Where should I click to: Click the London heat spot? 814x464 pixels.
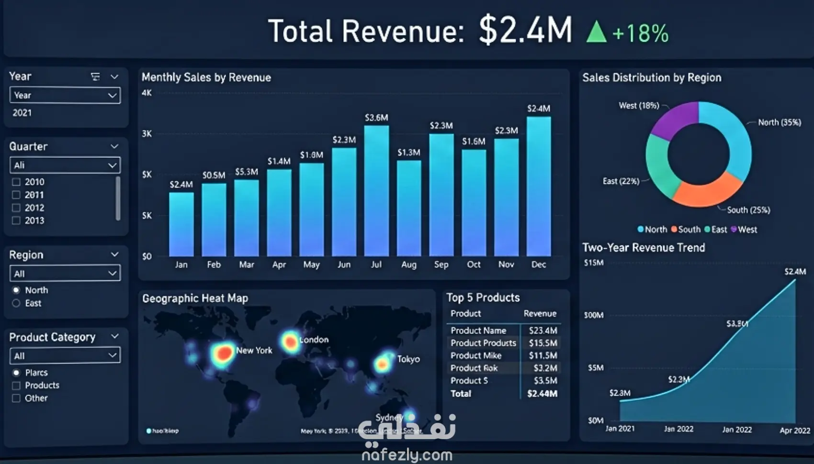click(290, 342)
